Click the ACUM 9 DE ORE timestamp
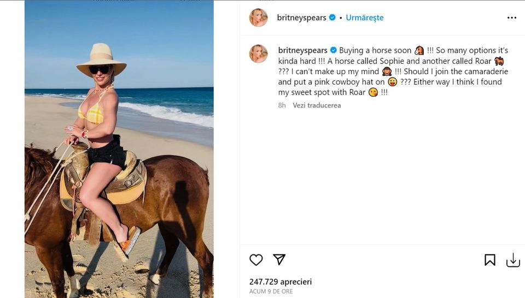This screenshot has width=525, height=298. (x=271, y=291)
